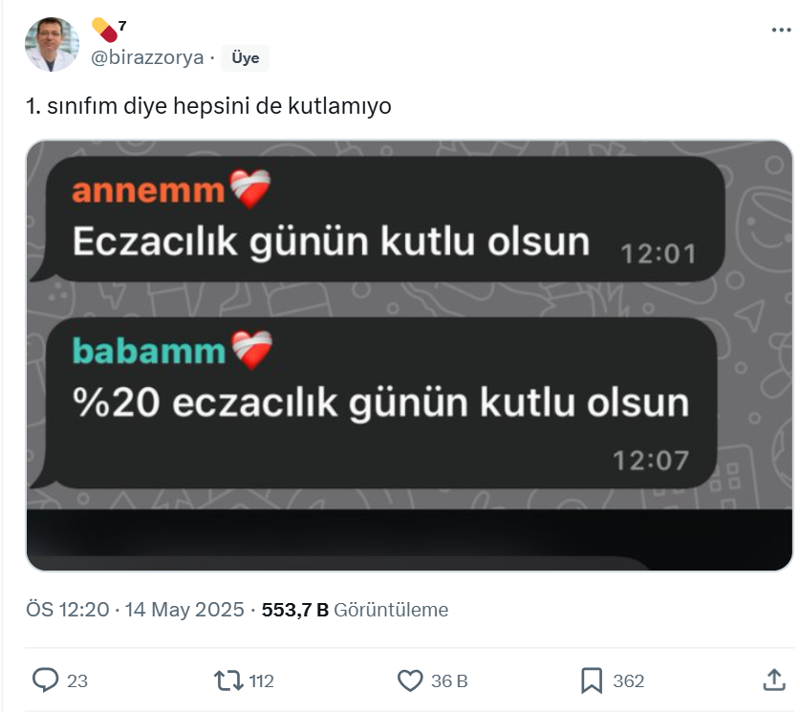Click the dark bottom strip of the image

coord(409,540)
